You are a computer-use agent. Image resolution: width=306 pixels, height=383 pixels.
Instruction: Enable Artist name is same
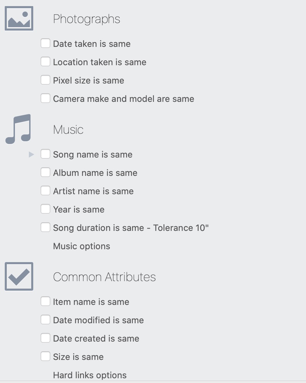pos(45,190)
